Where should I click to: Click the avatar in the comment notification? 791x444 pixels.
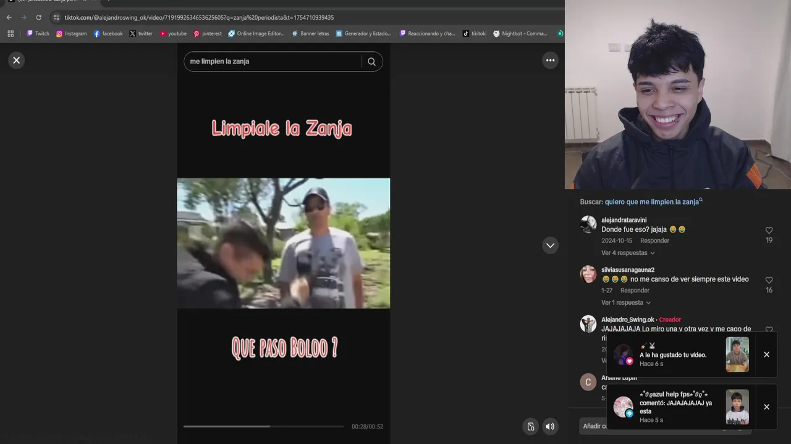tap(623, 407)
